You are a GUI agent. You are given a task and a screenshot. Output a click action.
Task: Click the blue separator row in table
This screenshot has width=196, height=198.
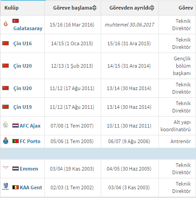pos(98,154)
